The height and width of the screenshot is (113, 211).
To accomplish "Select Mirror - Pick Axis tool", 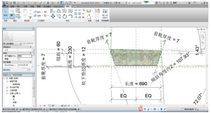I will pyautogui.click(x=64, y=11).
